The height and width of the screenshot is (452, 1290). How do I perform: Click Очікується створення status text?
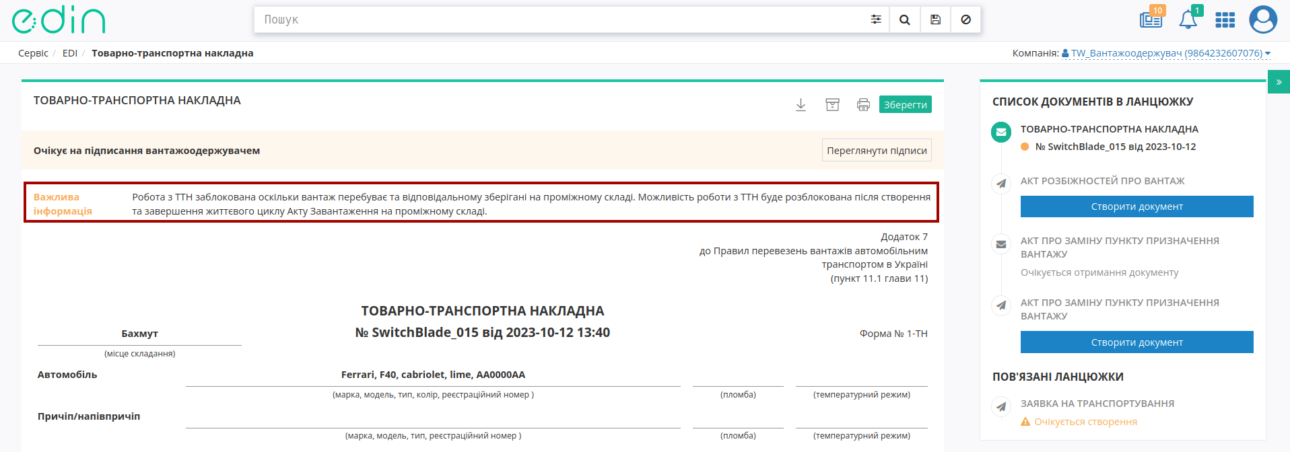[1085, 422]
